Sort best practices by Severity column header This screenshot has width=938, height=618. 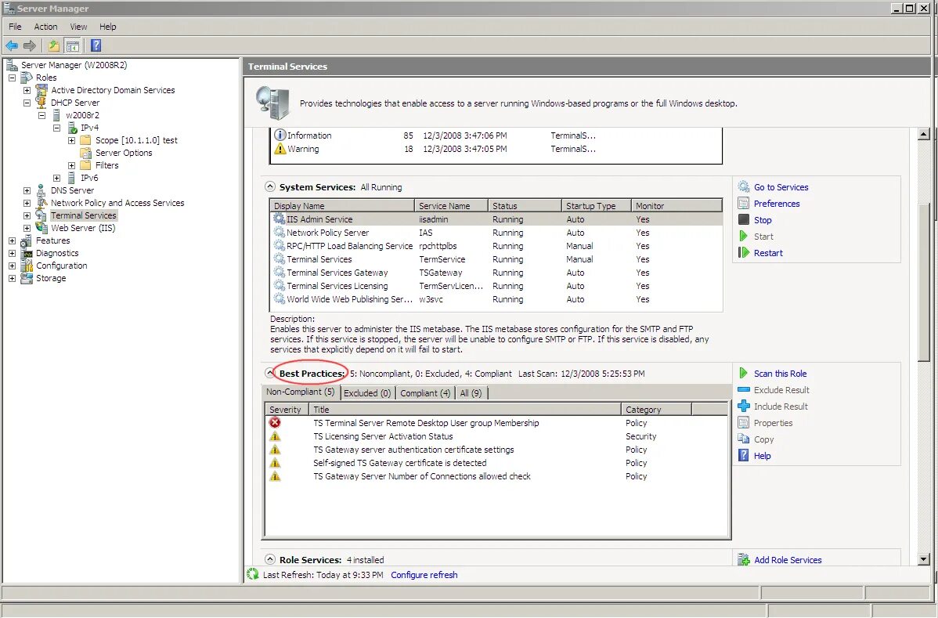click(x=287, y=409)
